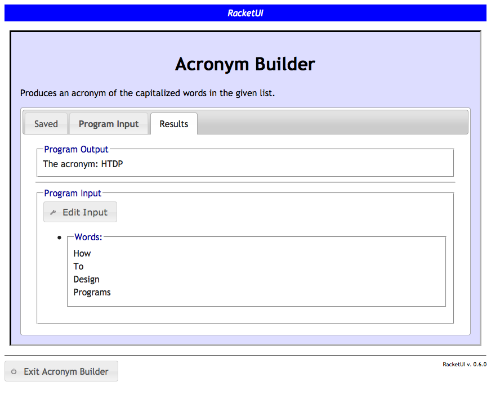This screenshot has width=491, height=404.
Task: Switch to the Program Input tab
Action: pos(109,124)
